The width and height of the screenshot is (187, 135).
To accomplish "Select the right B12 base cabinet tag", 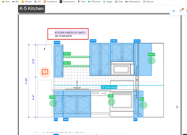I will pos(135,119).
